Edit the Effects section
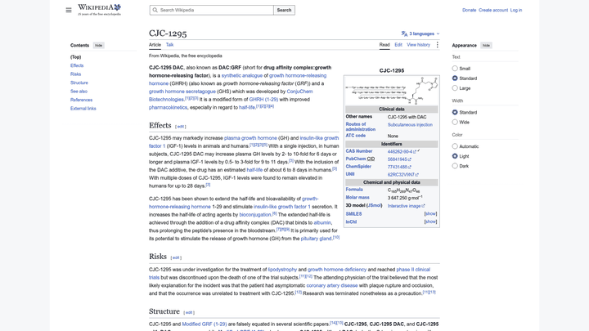589x331 pixels. coord(180,127)
